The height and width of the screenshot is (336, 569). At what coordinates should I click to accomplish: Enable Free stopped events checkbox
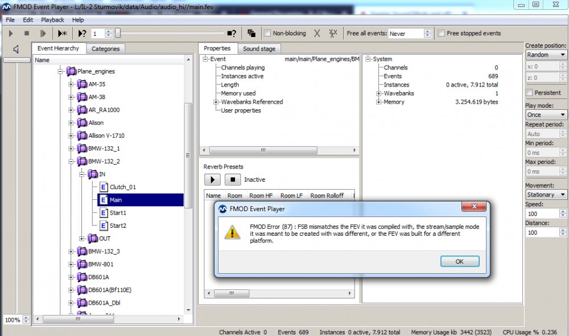tap(442, 33)
